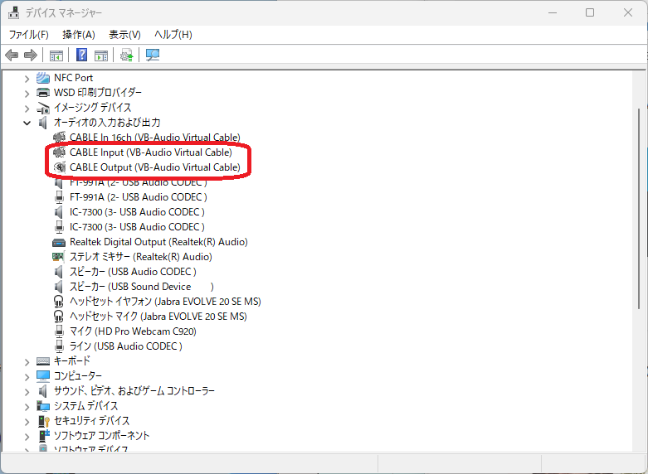The height and width of the screenshot is (474, 648).
Task: Click the NFC Port category icon
Action: 43,77
